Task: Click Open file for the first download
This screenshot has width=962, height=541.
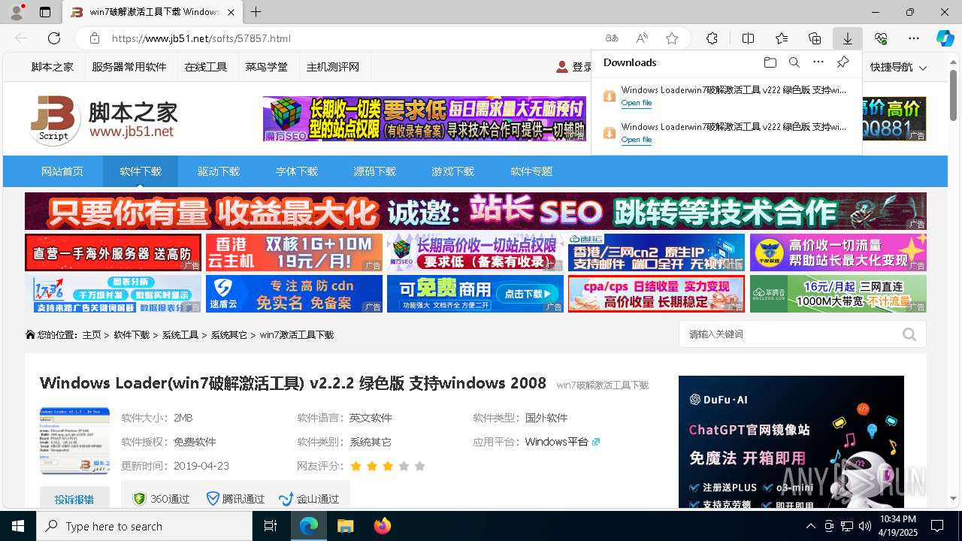Action: pyautogui.click(x=637, y=103)
